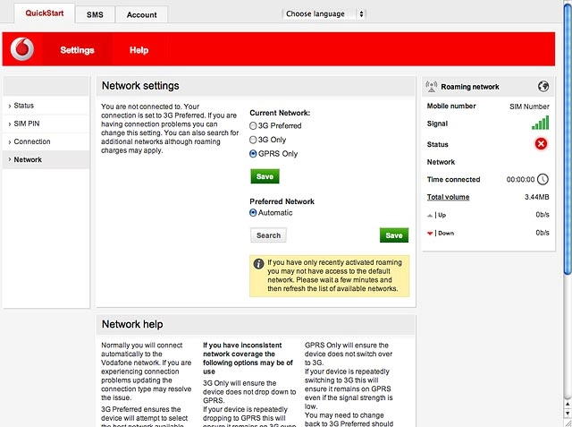Click the roaming antenna signal icon
Screen dimensions: 572x427
[432, 87]
